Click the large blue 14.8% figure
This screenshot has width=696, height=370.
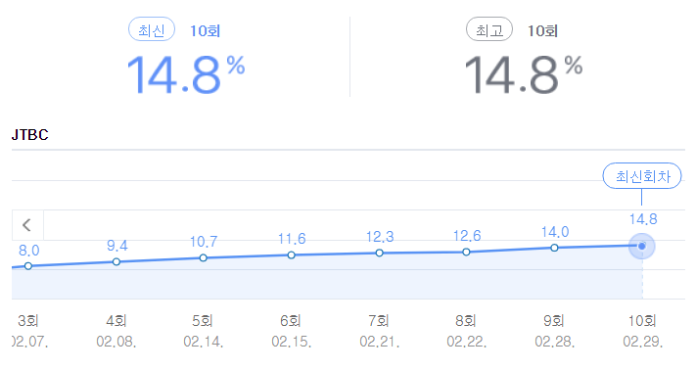point(186,74)
